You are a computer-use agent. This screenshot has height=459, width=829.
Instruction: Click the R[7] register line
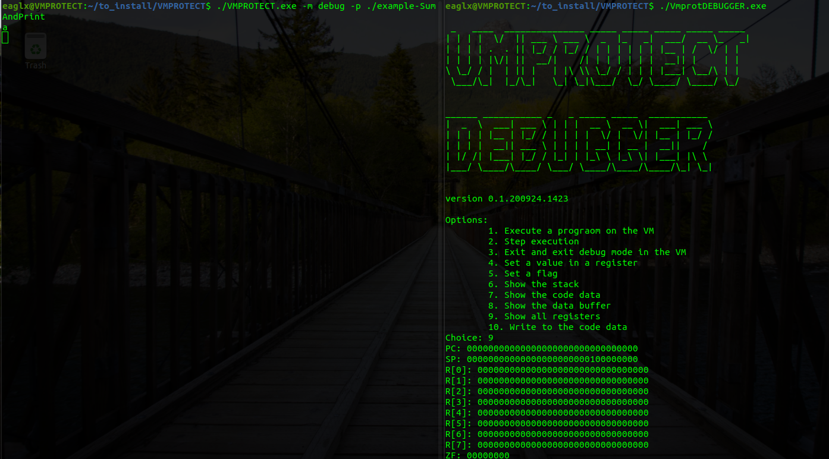(x=547, y=445)
